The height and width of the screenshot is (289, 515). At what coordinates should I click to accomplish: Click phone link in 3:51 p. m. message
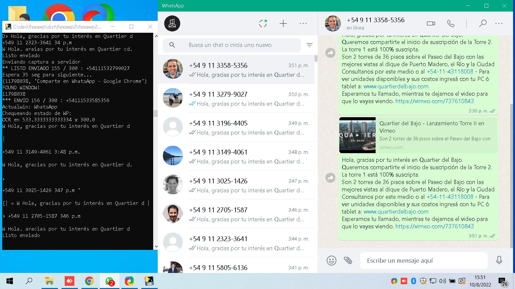[x=450, y=197]
